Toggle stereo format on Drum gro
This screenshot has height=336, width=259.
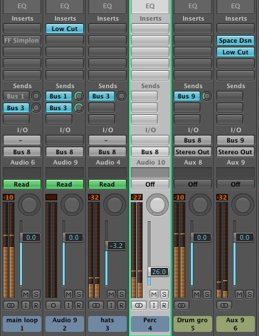(x=182, y=305)
